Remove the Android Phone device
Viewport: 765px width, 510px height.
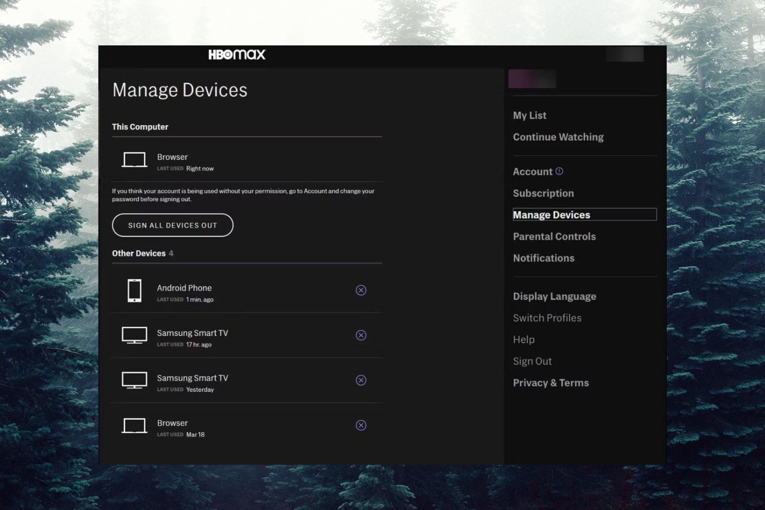coord(361,290)
